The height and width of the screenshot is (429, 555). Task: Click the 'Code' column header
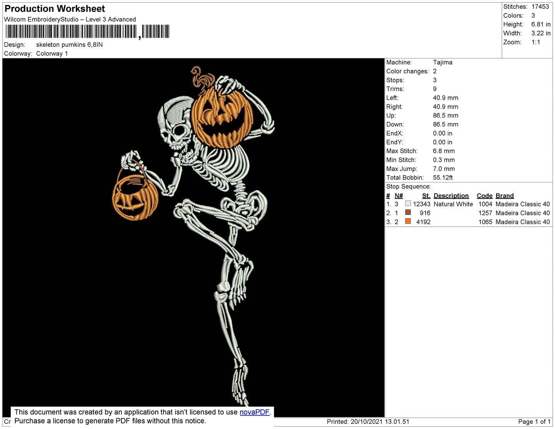point(484,195)
